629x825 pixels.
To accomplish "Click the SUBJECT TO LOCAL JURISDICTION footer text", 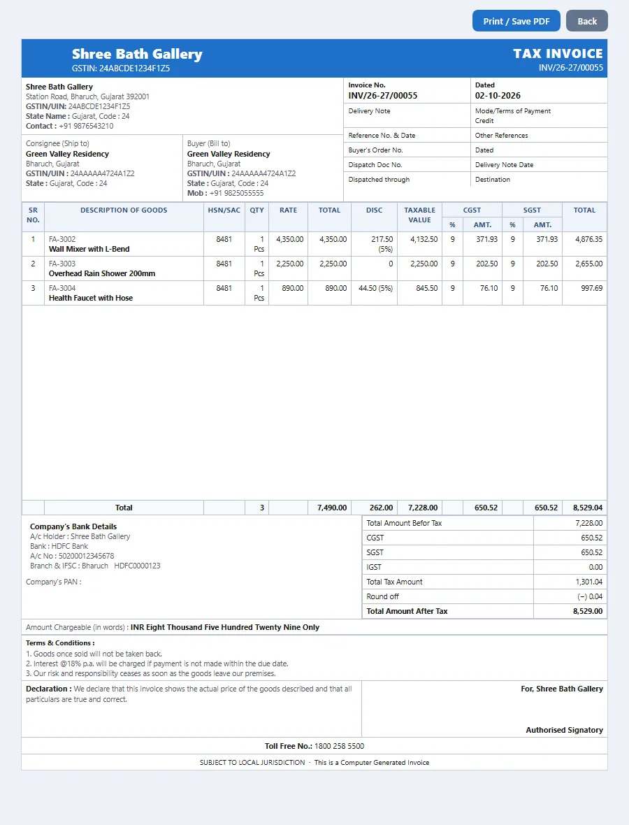I will (x=252, y=762).
